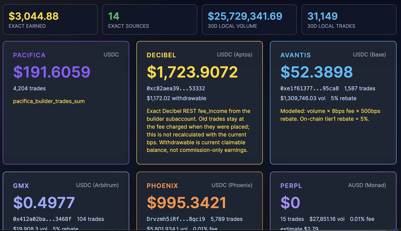Open the PACIFICA card title
This screenshot has width=401, height=231.
point(29,55)
